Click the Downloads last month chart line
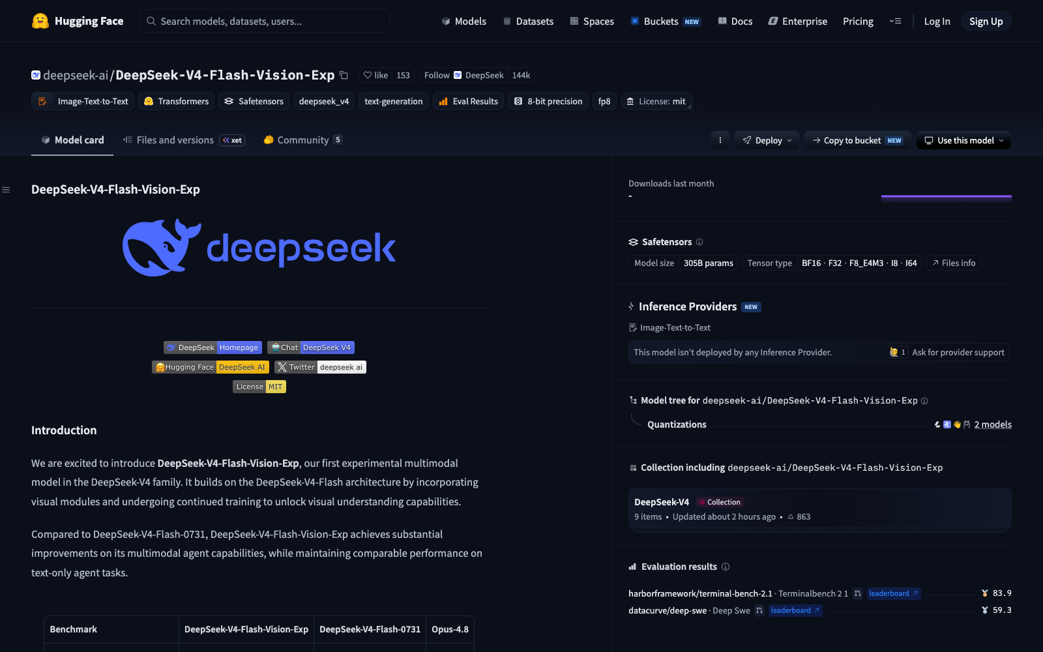 pos(947,196)
